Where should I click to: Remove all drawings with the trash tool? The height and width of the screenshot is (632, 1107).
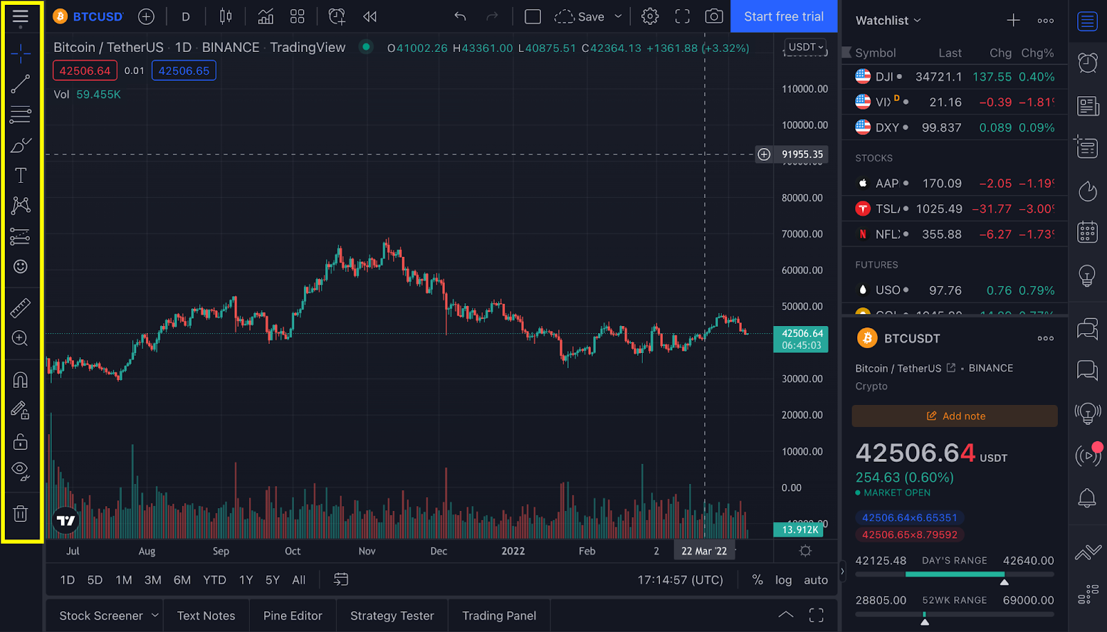21,513
